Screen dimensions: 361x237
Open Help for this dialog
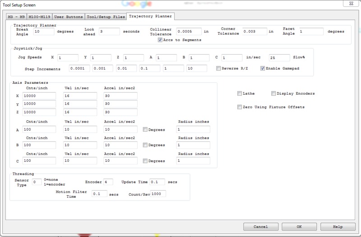[338, 226]
